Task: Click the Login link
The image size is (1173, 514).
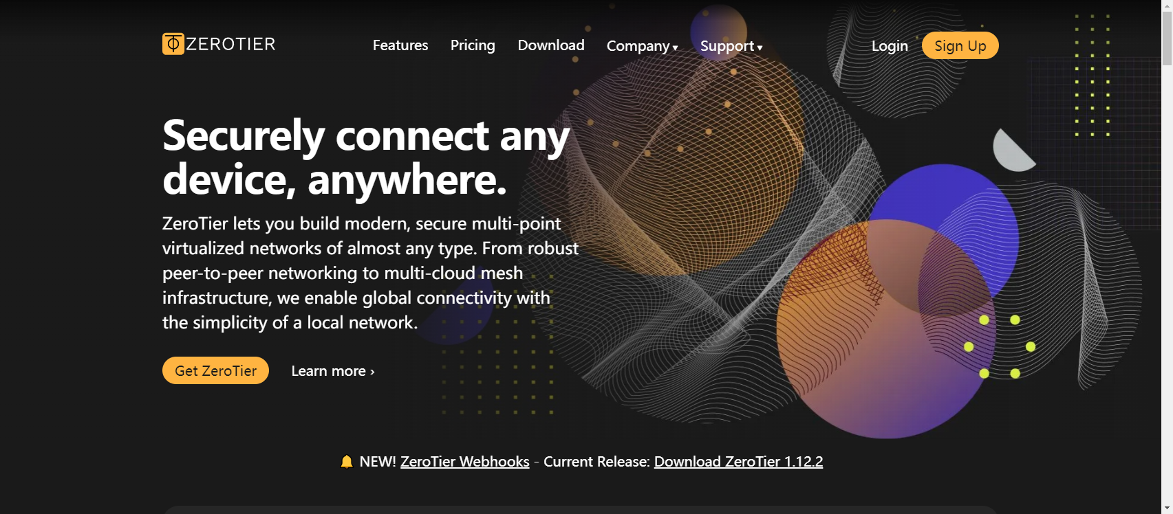Action: click(x=890, y=46)
